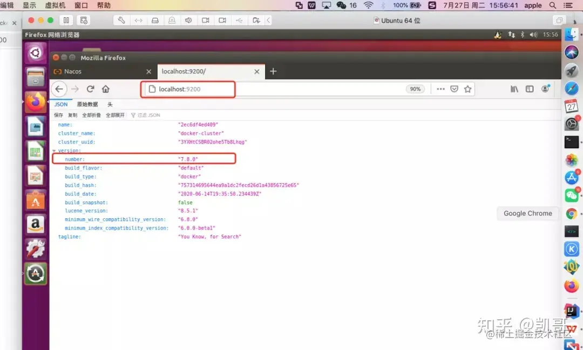Open the 显示 menu

tap(29, 5)
